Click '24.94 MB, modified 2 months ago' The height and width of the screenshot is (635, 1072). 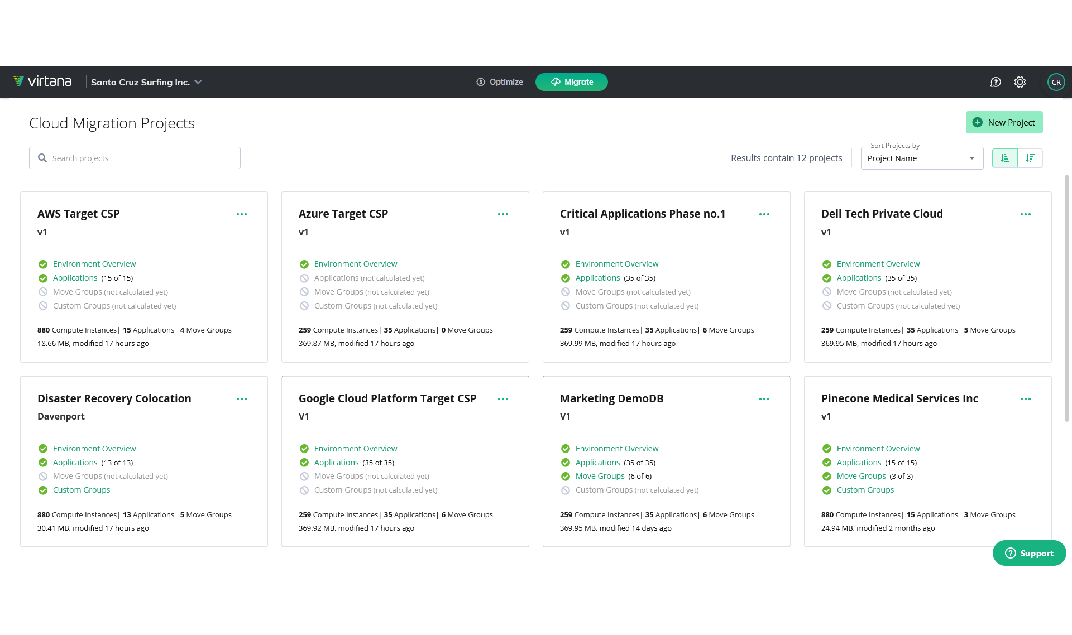[x=878, y=528]
